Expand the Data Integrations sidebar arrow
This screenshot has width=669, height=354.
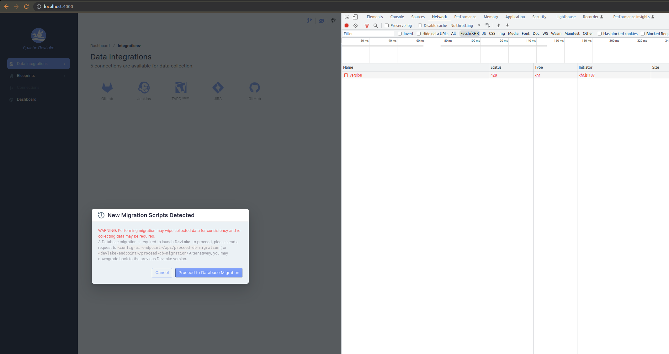[x=64, y=64]
